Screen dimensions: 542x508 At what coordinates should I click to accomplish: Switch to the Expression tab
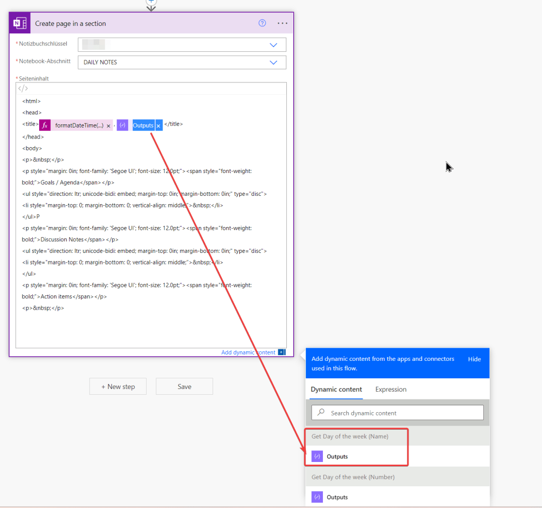coord(391,389)
